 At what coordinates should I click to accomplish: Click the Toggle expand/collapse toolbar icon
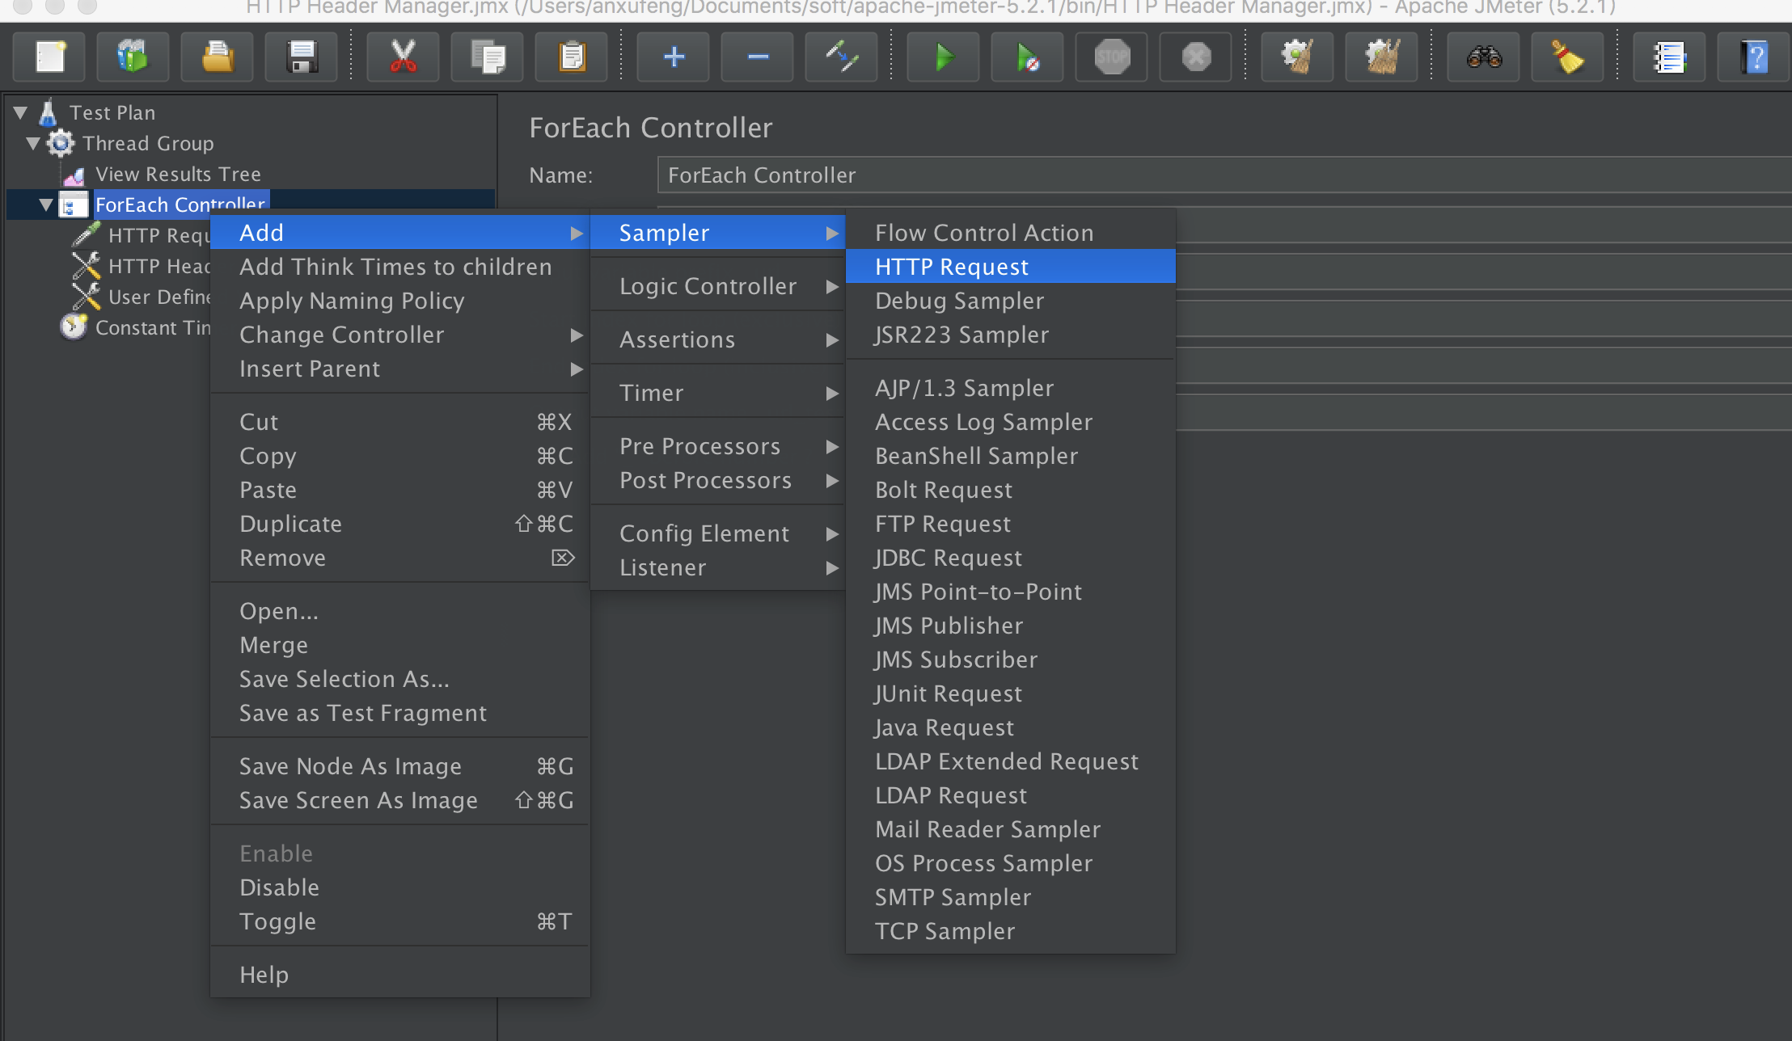841,57
